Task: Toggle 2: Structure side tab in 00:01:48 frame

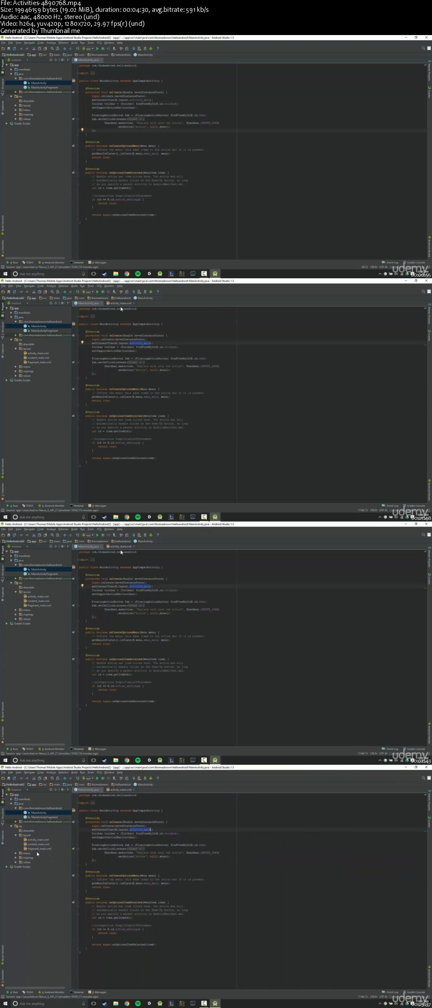Action: (2, 329)
